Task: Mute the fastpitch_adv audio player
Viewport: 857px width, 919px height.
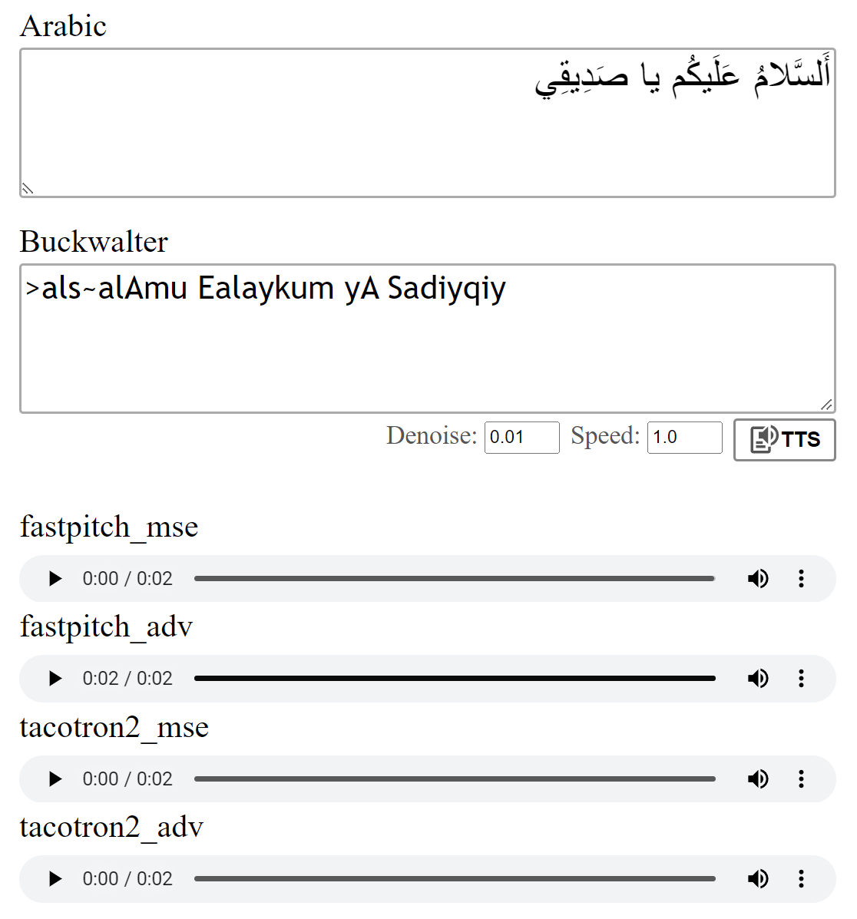Action: [758, 679]
